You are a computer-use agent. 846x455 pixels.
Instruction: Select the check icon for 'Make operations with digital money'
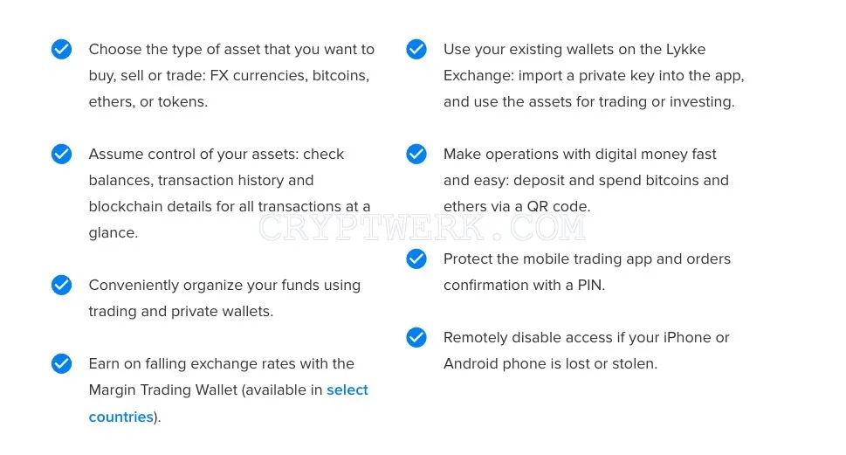[416, 154]
